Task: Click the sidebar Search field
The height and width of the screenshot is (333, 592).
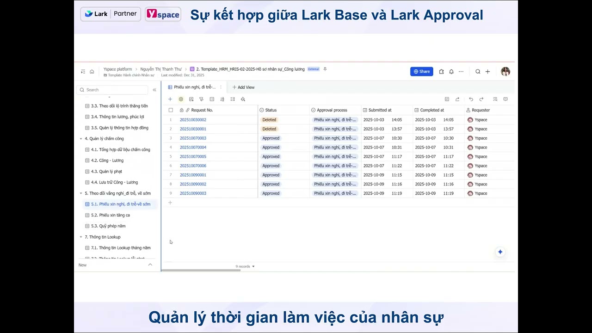Action: pyautogui.click(x=112, y=90)
